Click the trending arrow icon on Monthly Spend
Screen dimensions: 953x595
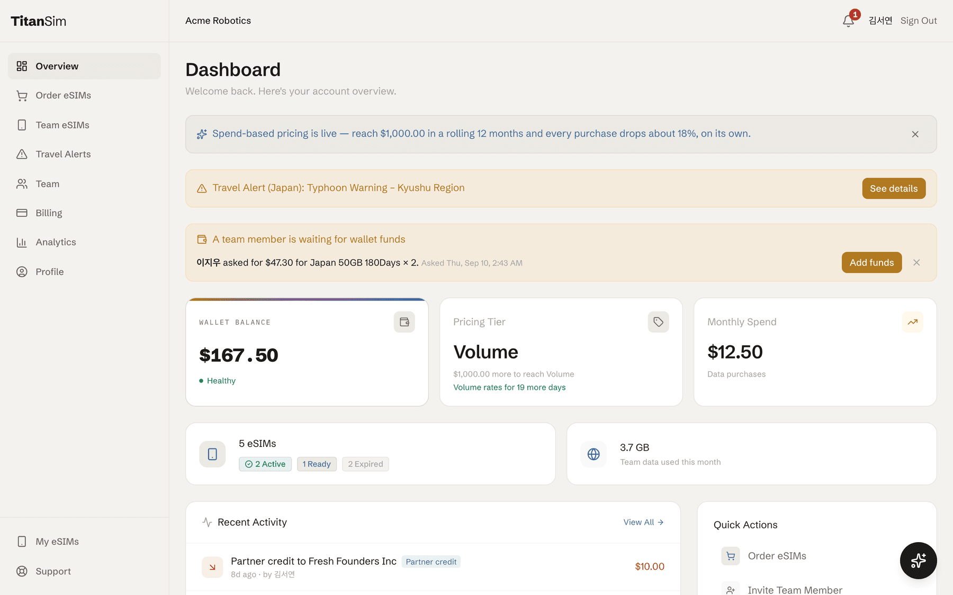pyautogui.click(x=913, y=322)
